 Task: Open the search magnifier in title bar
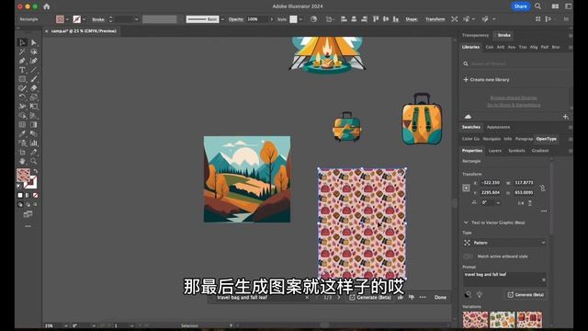[538, 6]
